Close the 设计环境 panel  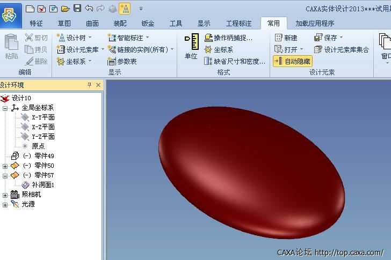tap(98, 85)
